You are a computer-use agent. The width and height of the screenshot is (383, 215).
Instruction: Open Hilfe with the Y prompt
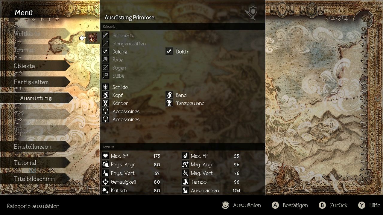[x=369, y=205]
